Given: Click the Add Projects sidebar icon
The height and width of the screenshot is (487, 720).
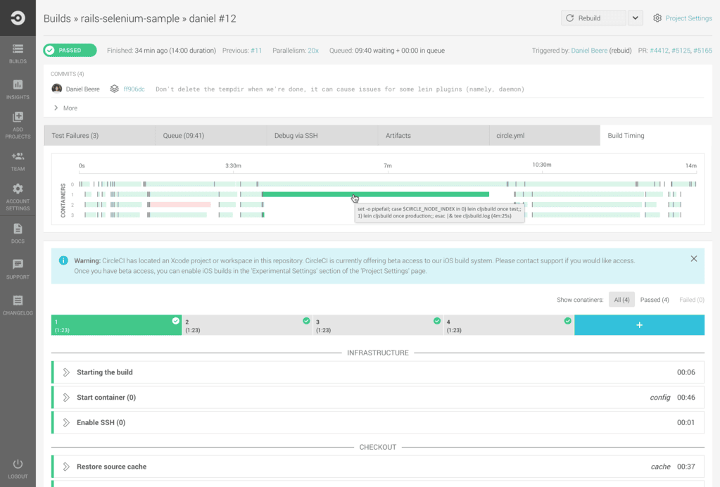Looking at the screenshot, I should 18,125.
